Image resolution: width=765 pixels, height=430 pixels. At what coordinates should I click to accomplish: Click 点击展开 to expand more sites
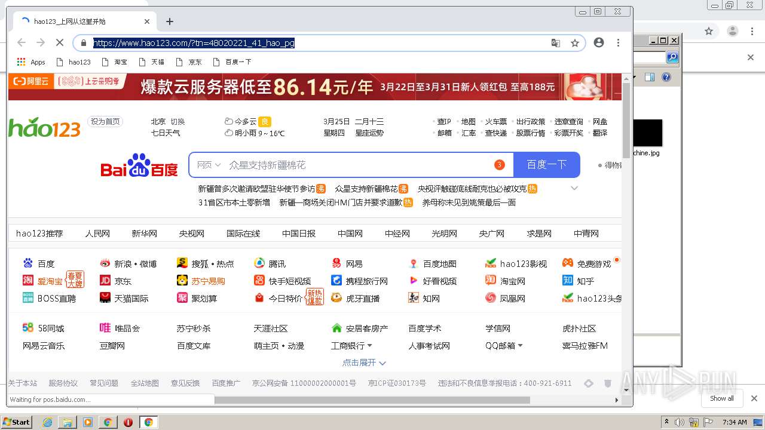(x=364, y=363)
